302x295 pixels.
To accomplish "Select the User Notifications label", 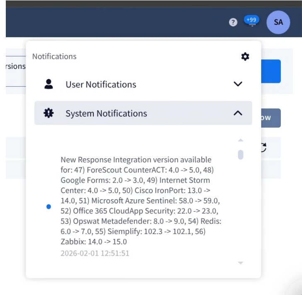I will [x=101, y=85].
